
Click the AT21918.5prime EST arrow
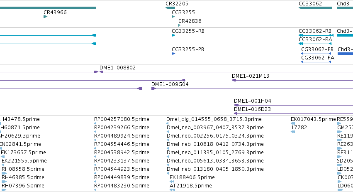(172, 190)
